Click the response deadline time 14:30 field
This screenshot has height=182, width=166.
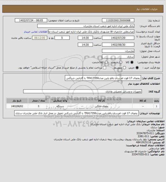point(85,38)
